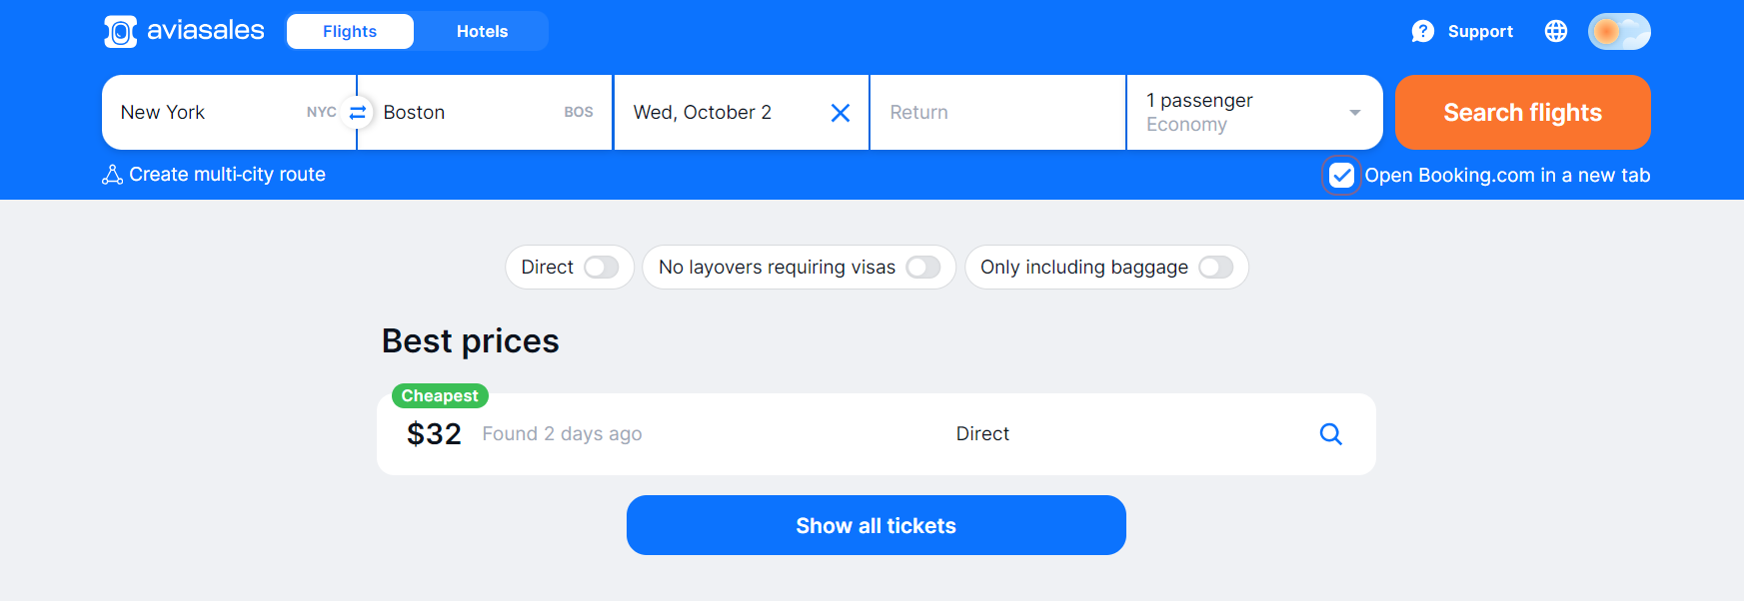
Task: Click Show all tickets button
Action: pyautogui.click(x=875, y=525)
